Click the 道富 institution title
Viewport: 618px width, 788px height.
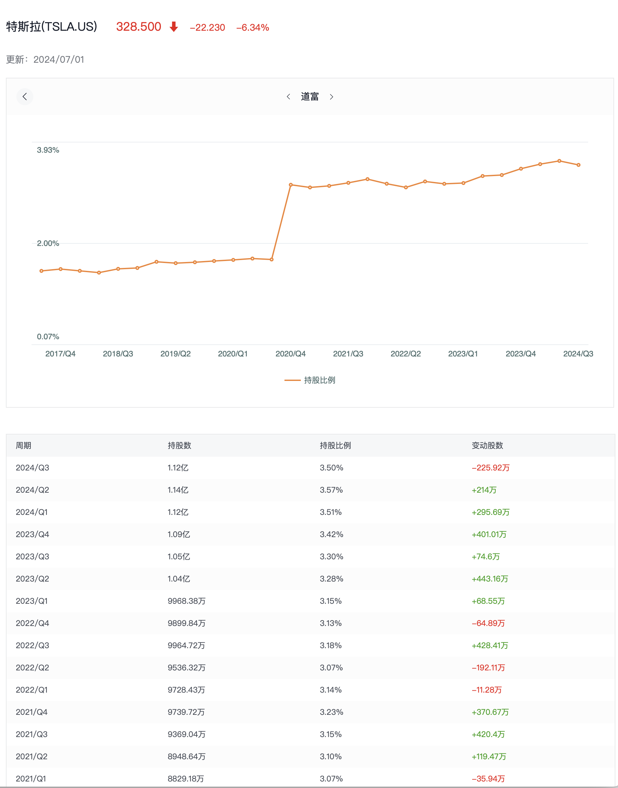pos(310,96)
